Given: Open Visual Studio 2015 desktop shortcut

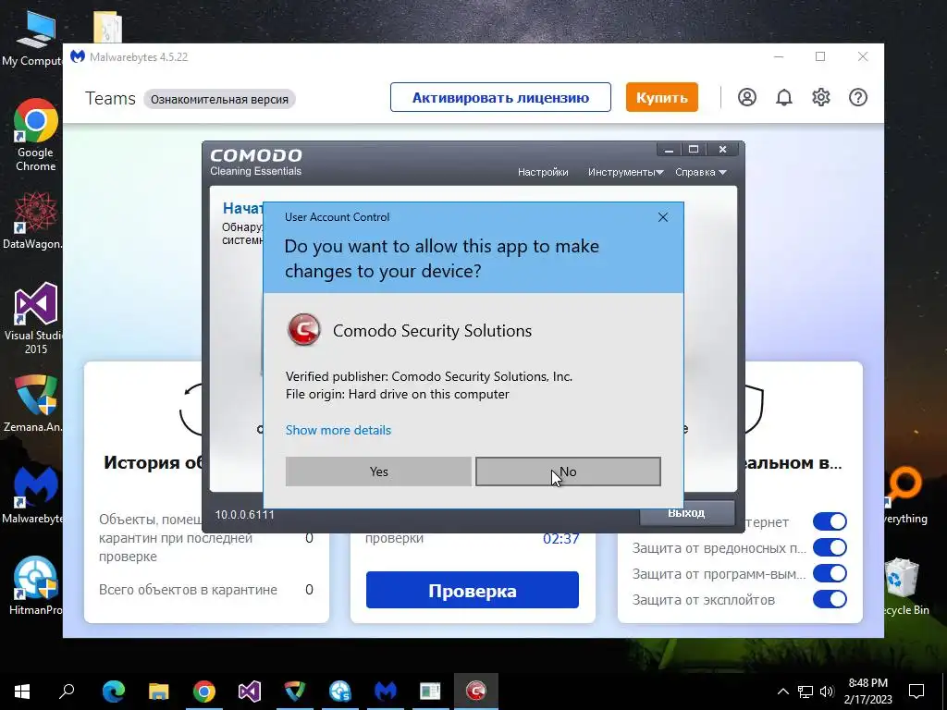Looking at the screenshot, I should 34,318.
